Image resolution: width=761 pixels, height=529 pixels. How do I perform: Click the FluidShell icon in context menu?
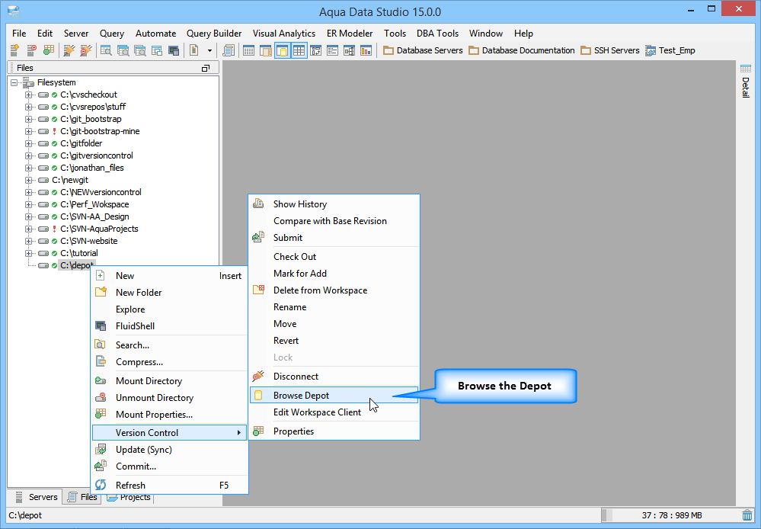coord(101,326)
